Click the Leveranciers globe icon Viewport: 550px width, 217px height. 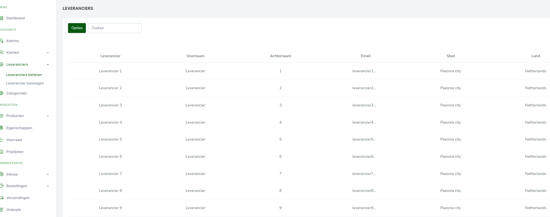coord(2,64)
